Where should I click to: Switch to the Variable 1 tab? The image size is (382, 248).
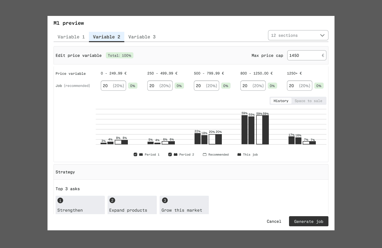(x=71, y=37)
